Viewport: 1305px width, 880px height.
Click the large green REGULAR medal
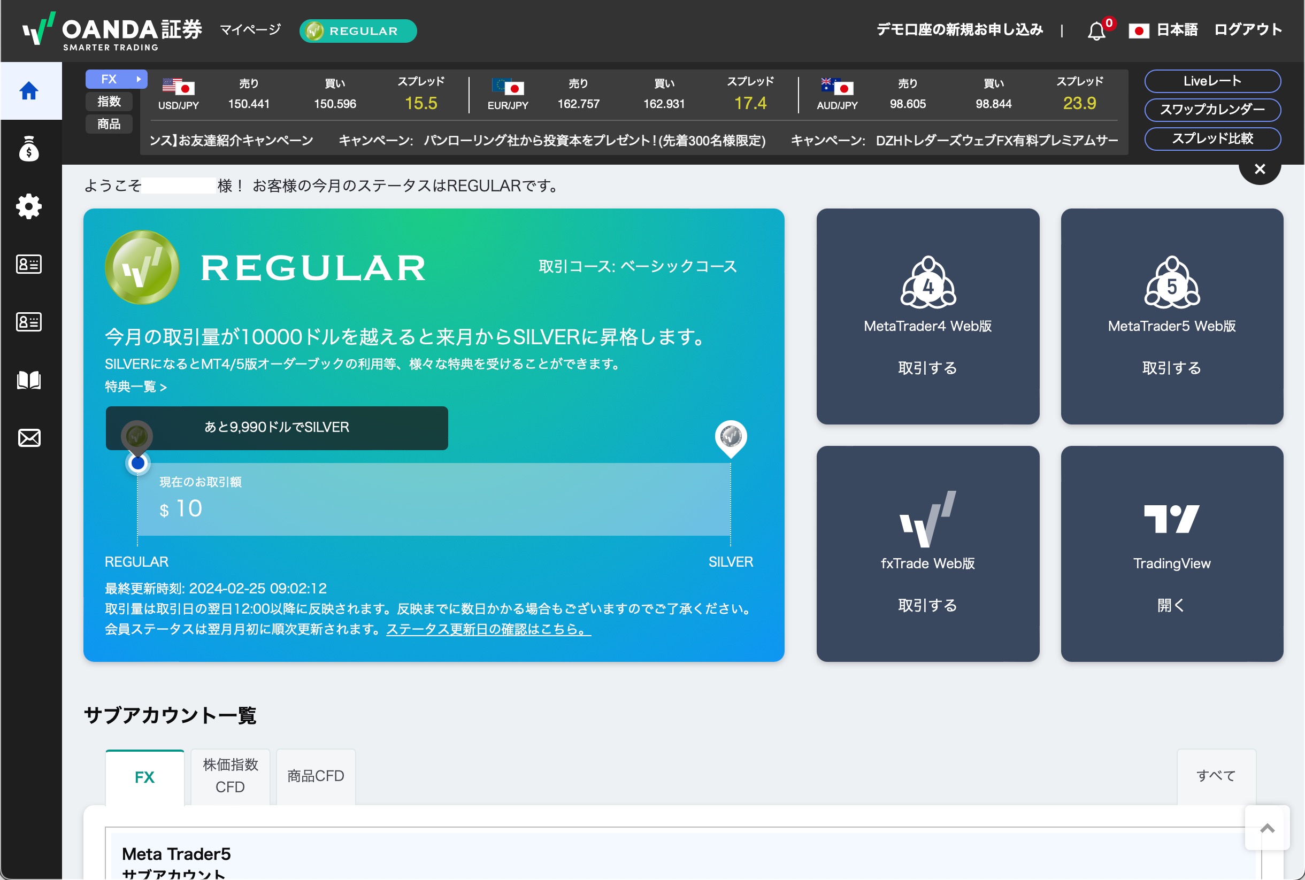coord(142,267)
